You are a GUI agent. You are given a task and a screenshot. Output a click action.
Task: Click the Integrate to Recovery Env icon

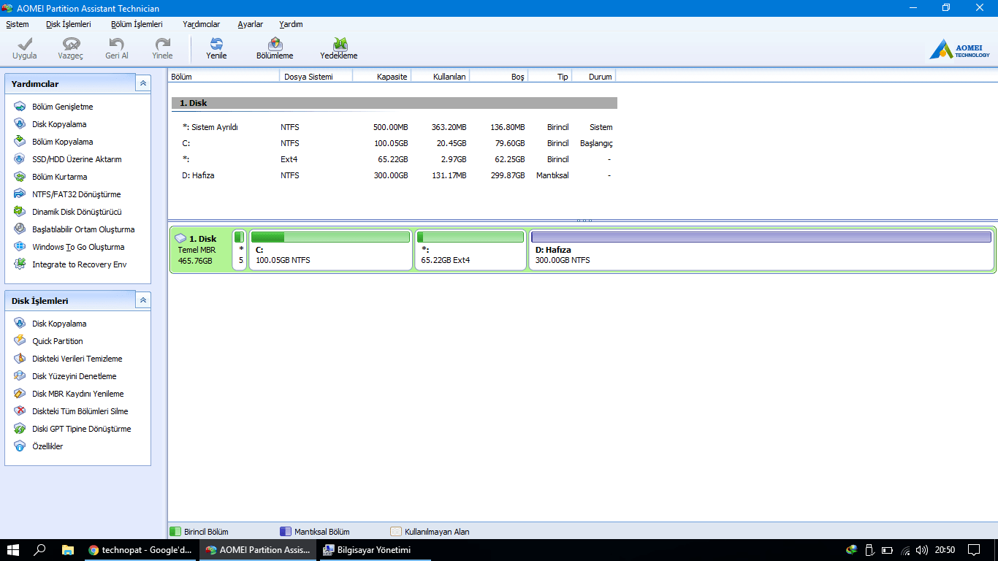[20, 264]
